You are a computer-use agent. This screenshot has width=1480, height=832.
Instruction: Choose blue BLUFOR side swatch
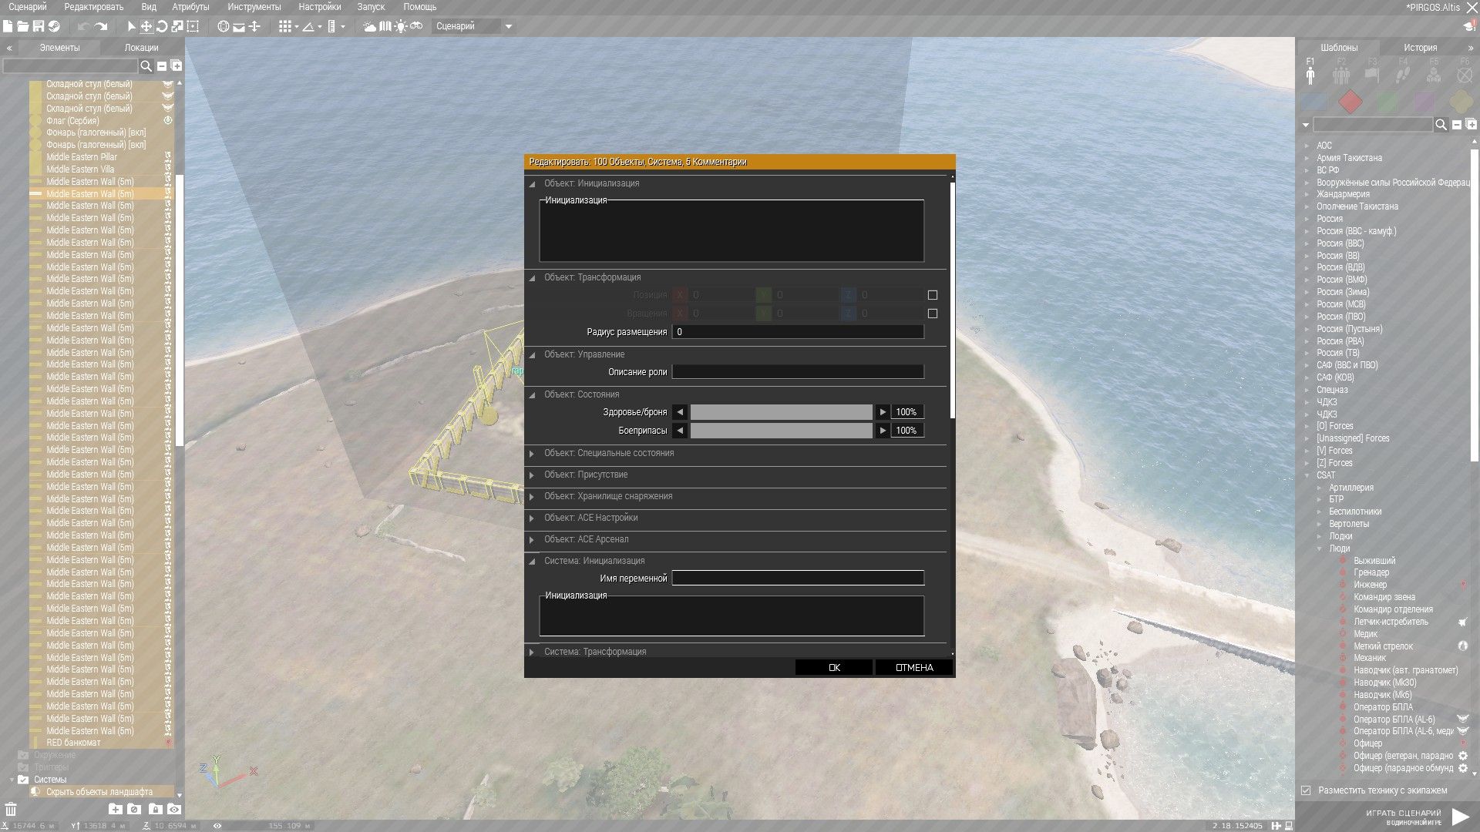pos(1313,101)
